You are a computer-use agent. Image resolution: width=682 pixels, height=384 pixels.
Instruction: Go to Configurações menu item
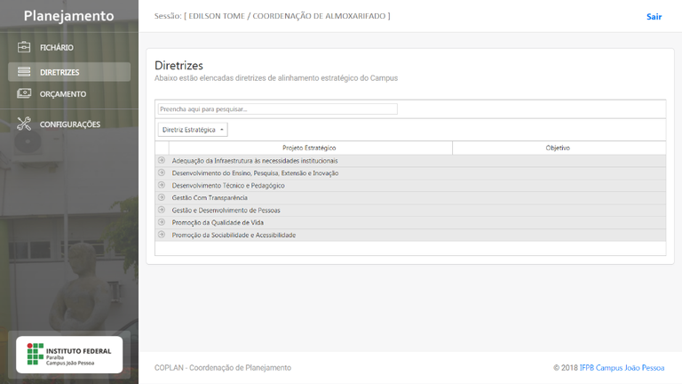pos(70,124)
